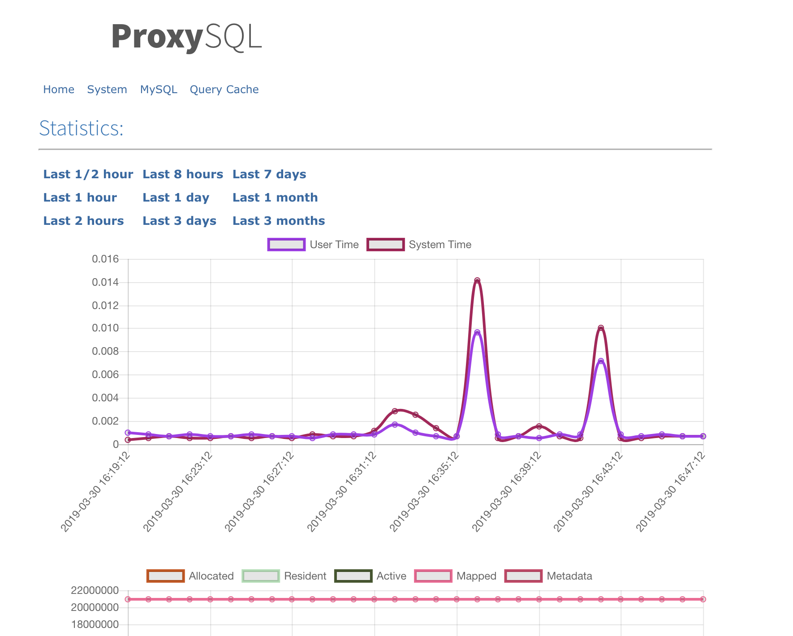
Task: Navigate to the MySQL section
Action: (x=159, y=89)
